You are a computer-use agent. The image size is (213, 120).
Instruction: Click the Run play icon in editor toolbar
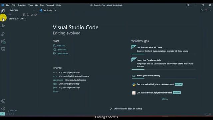202,10
